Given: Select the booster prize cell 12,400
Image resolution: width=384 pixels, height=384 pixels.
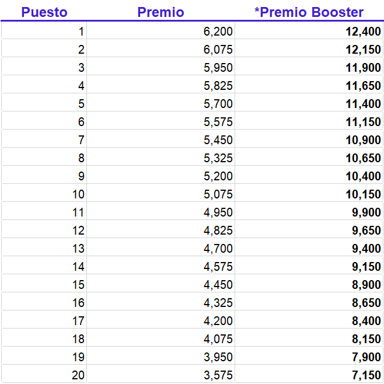Looking at the screenshot, I should pos(309,30).
